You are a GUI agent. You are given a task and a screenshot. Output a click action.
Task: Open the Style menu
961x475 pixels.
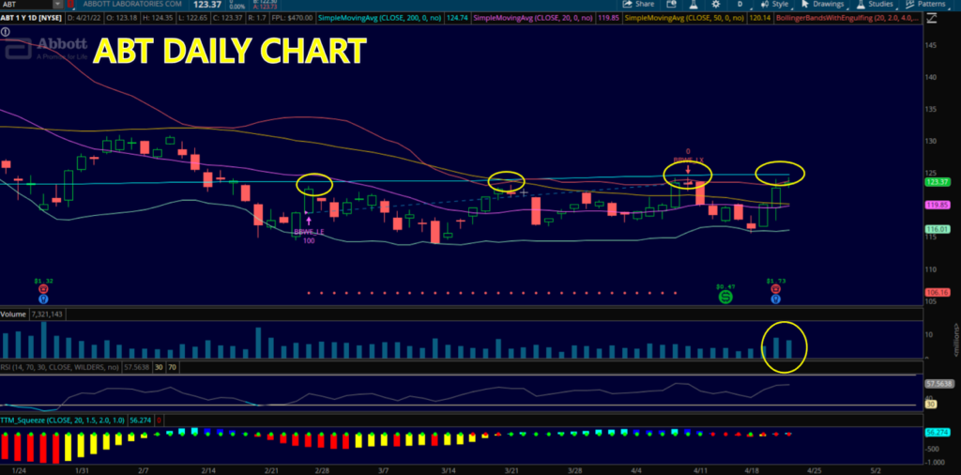pos(774,4)
